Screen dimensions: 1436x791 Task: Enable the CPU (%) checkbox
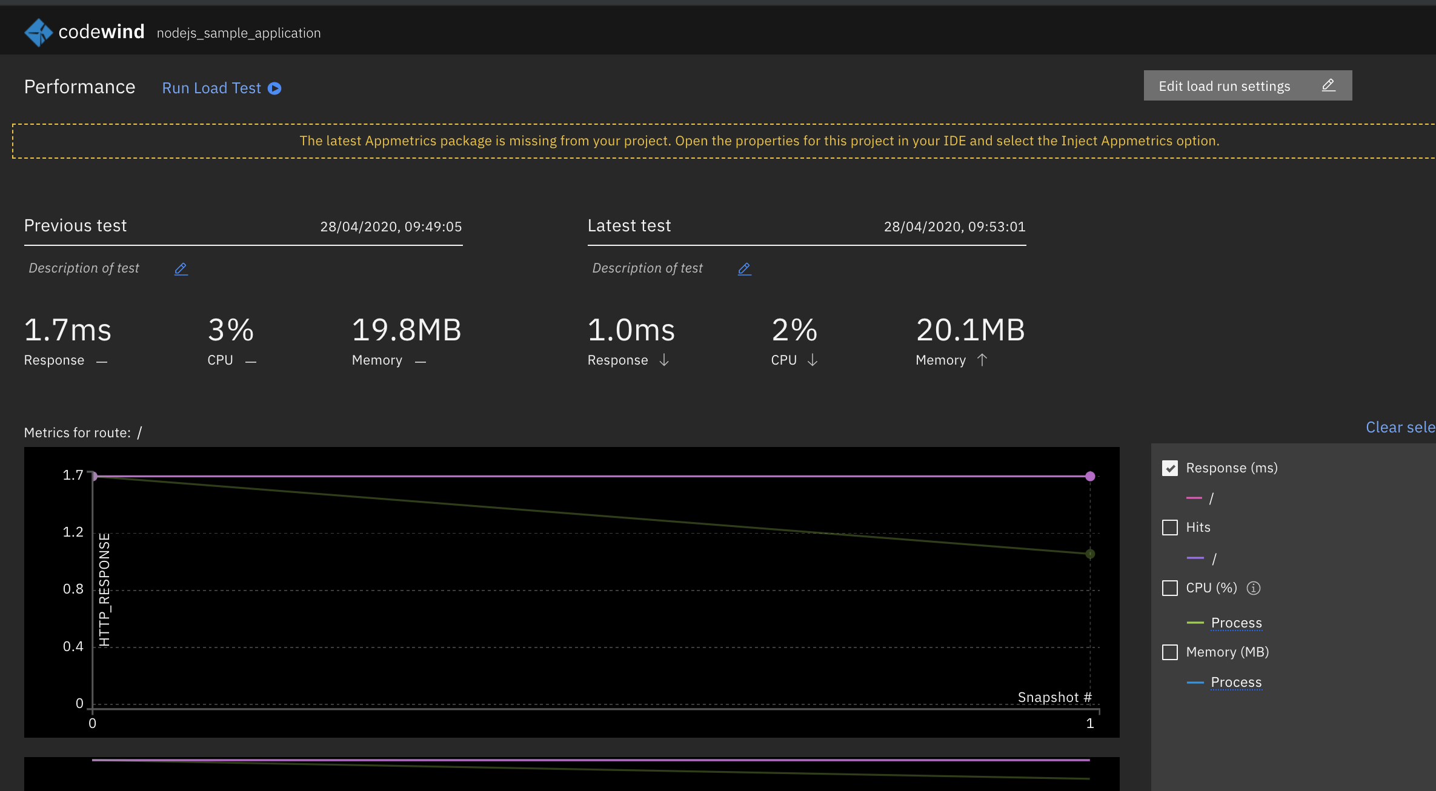coord(1170,588)
